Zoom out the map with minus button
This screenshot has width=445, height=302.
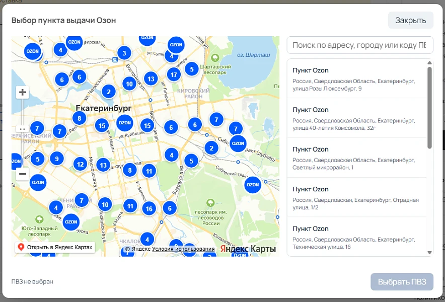coord(23,174)
